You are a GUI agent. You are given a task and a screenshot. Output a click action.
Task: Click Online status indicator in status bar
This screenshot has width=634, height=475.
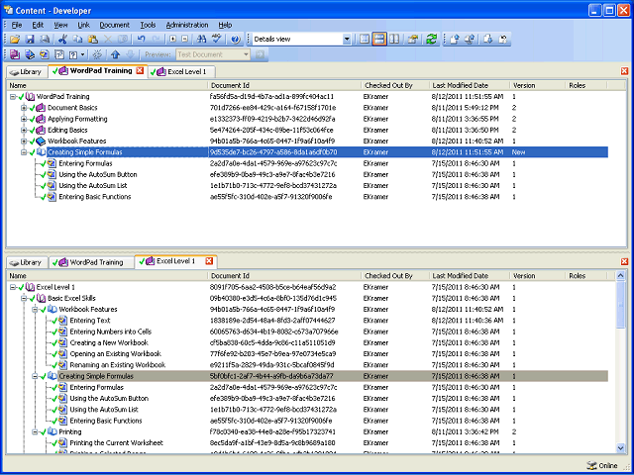(x=602, y=466)
